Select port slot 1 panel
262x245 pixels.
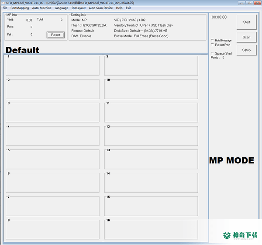(52, 66)
